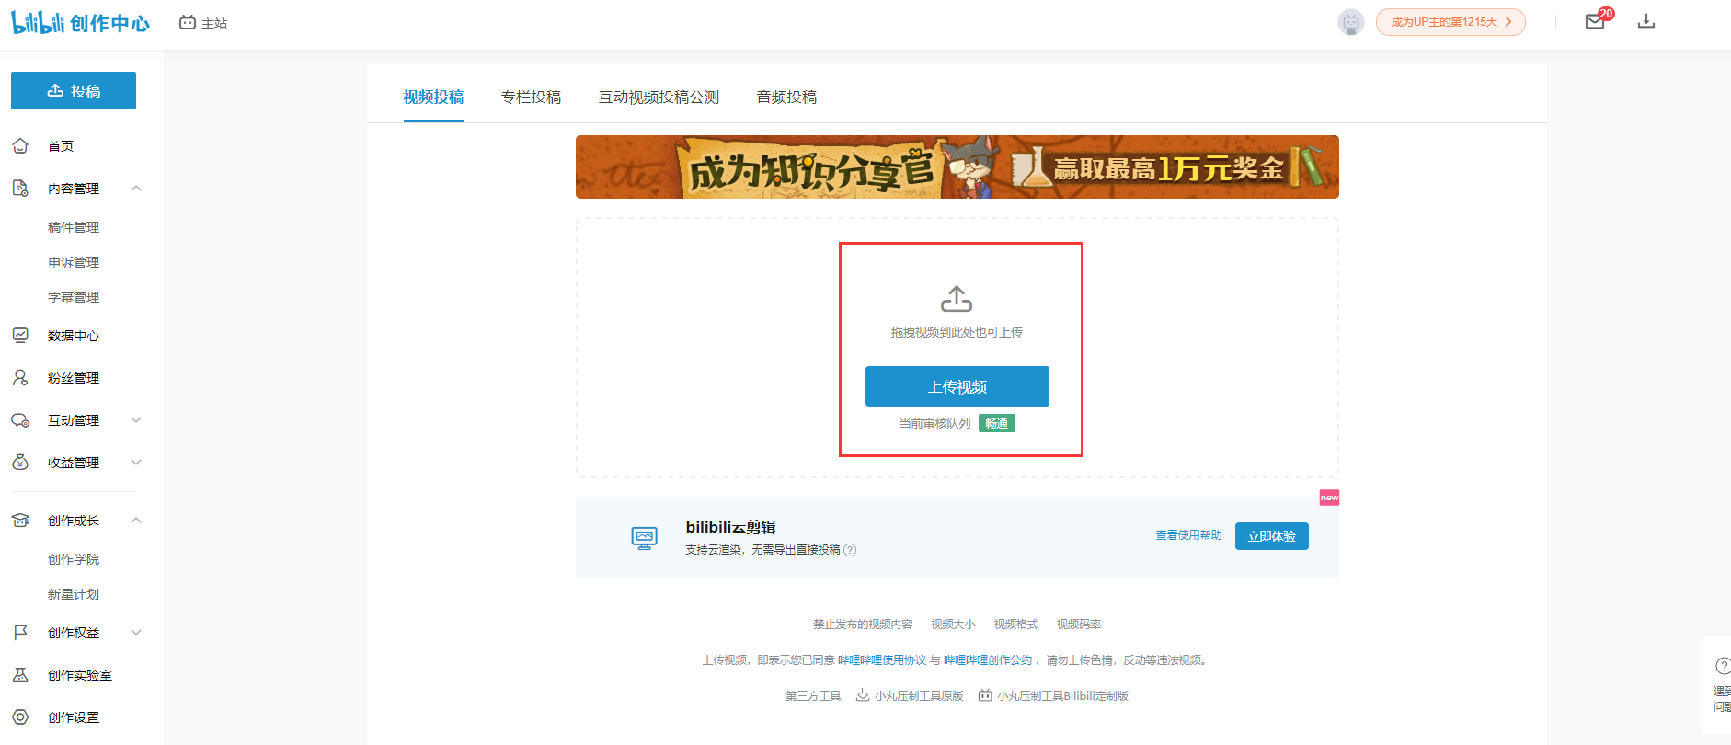
Task: Click the 创作成长 graduation cap icon
Action: [20, 521]
